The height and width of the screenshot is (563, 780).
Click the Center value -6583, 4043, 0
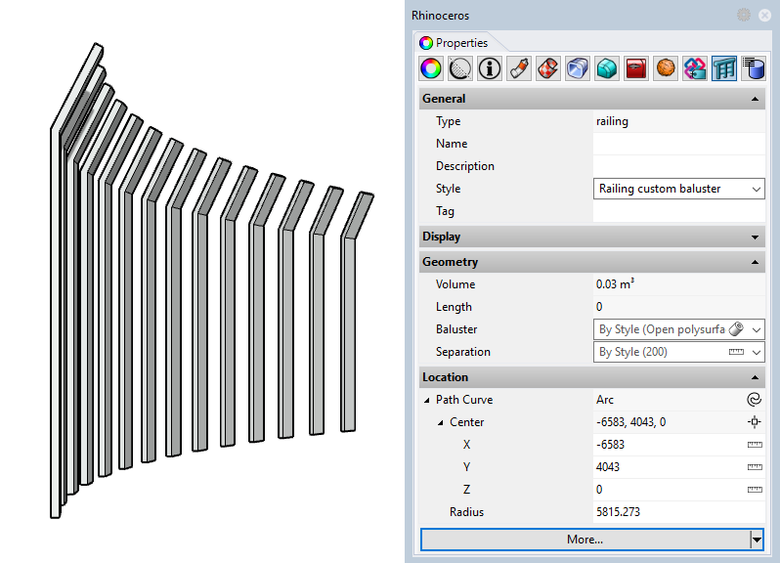(630, 422)
